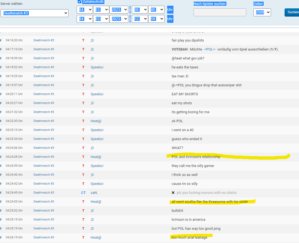
Task: Click the red T marker in the 04:23:10 row
Action: pos(83,130)
